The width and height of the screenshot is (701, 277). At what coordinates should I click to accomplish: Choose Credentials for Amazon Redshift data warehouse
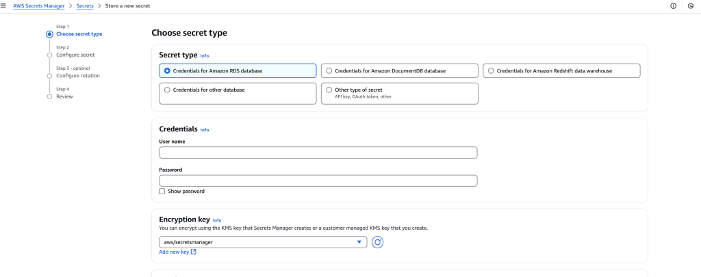(x=491, y=70)
